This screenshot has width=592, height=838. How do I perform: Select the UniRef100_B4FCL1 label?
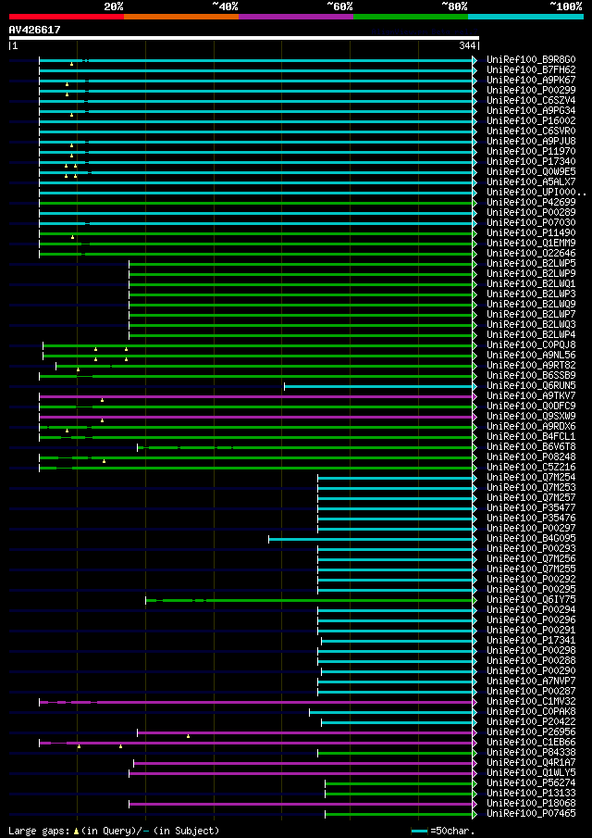click(x=531, y=438)
